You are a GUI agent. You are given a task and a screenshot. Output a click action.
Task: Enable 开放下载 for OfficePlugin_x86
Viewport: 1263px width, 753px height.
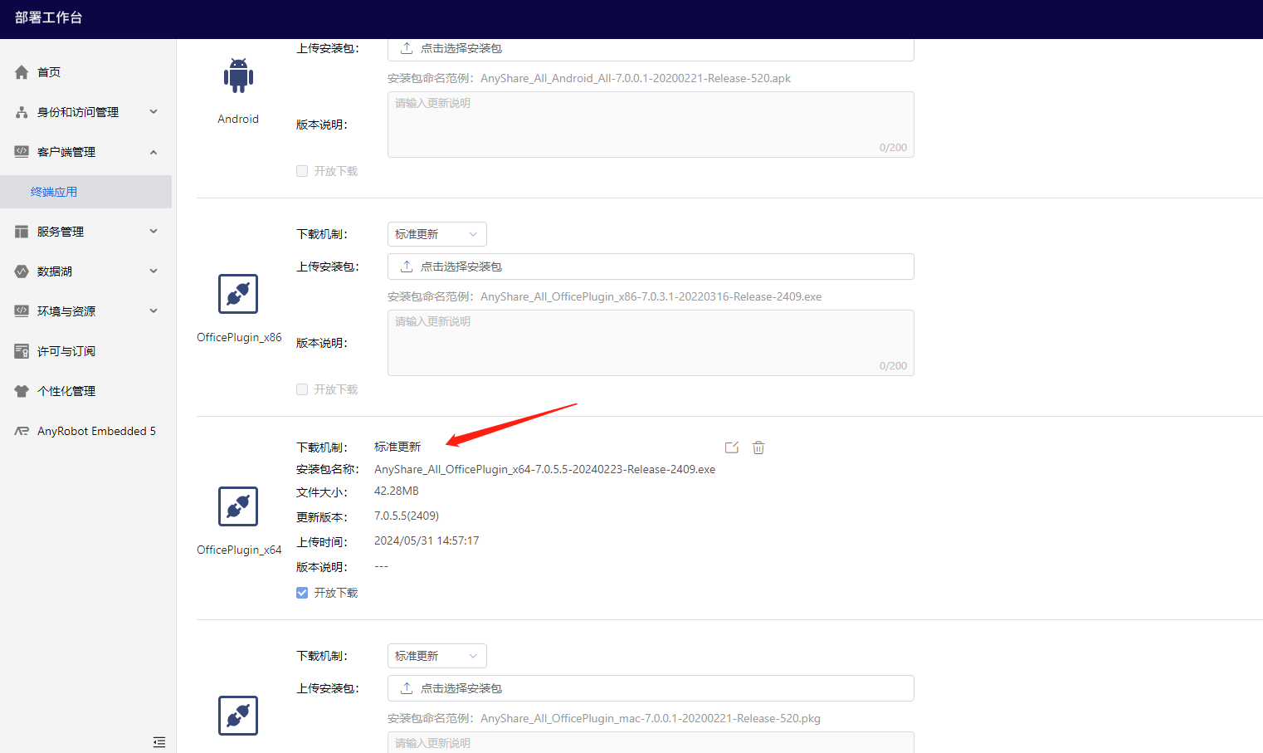click(302, 389)
